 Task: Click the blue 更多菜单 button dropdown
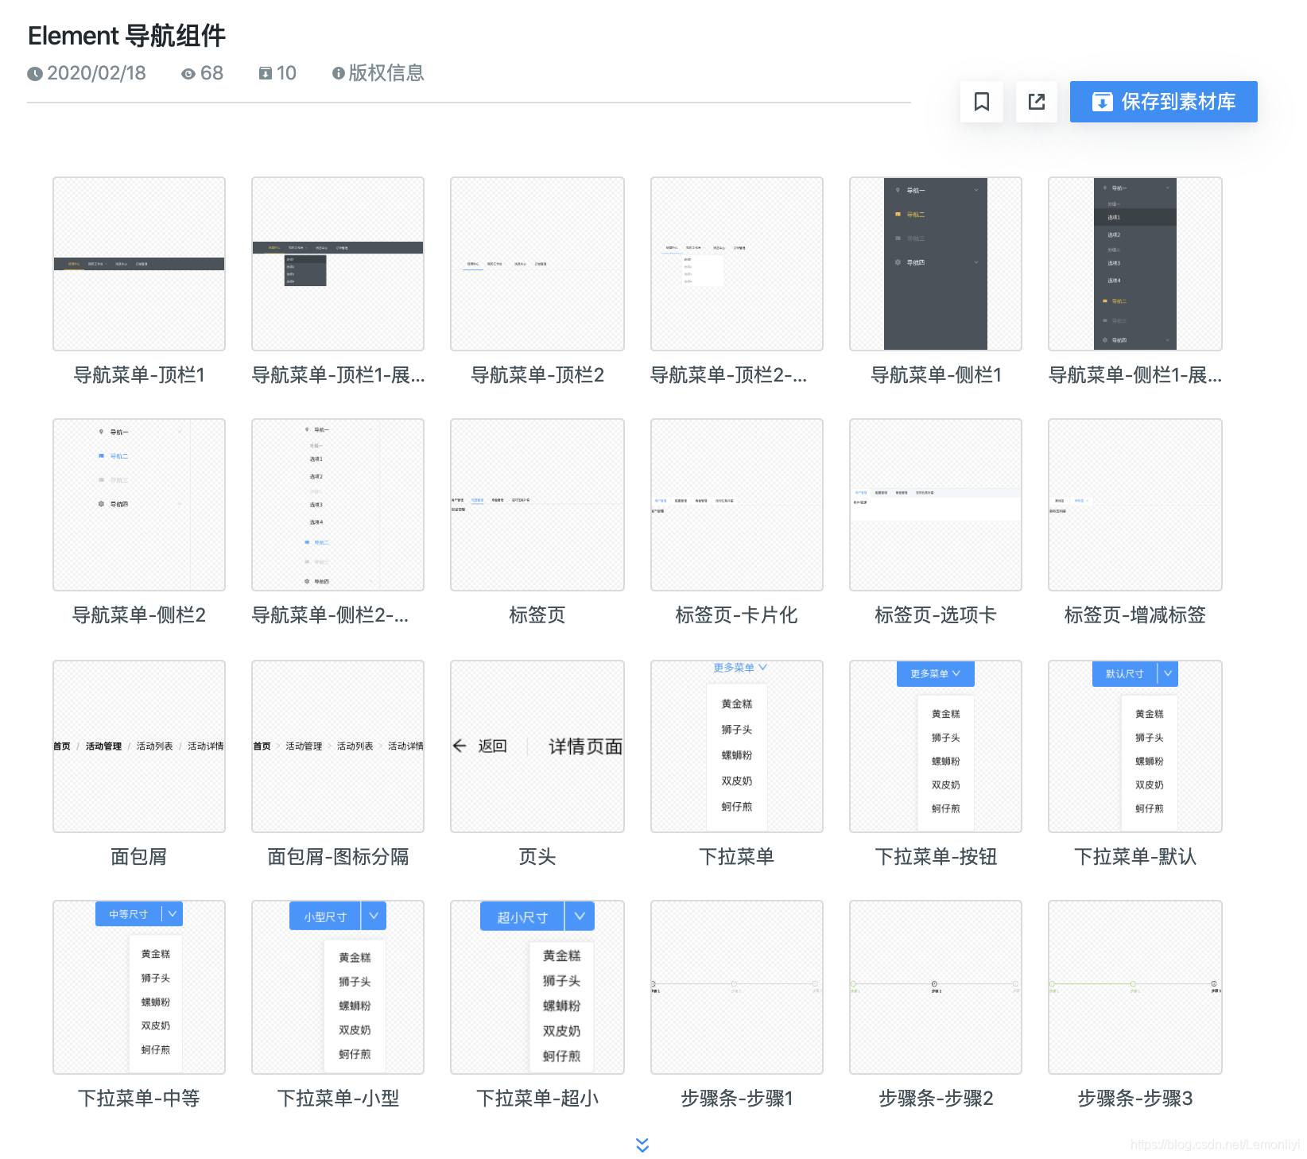point(936,673)
